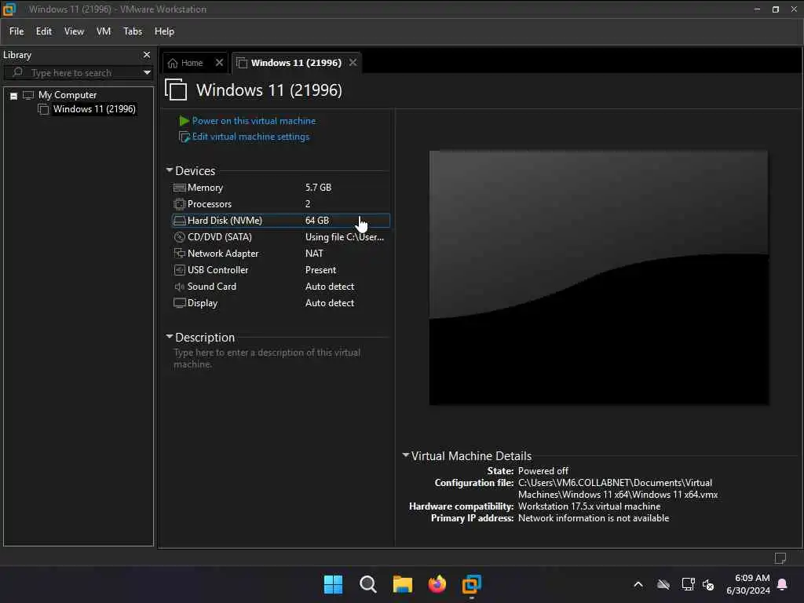Open the VM menu

click(104, 31)
